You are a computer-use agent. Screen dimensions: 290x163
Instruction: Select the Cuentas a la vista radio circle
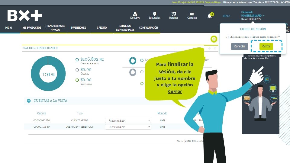[x=77, y=59]
